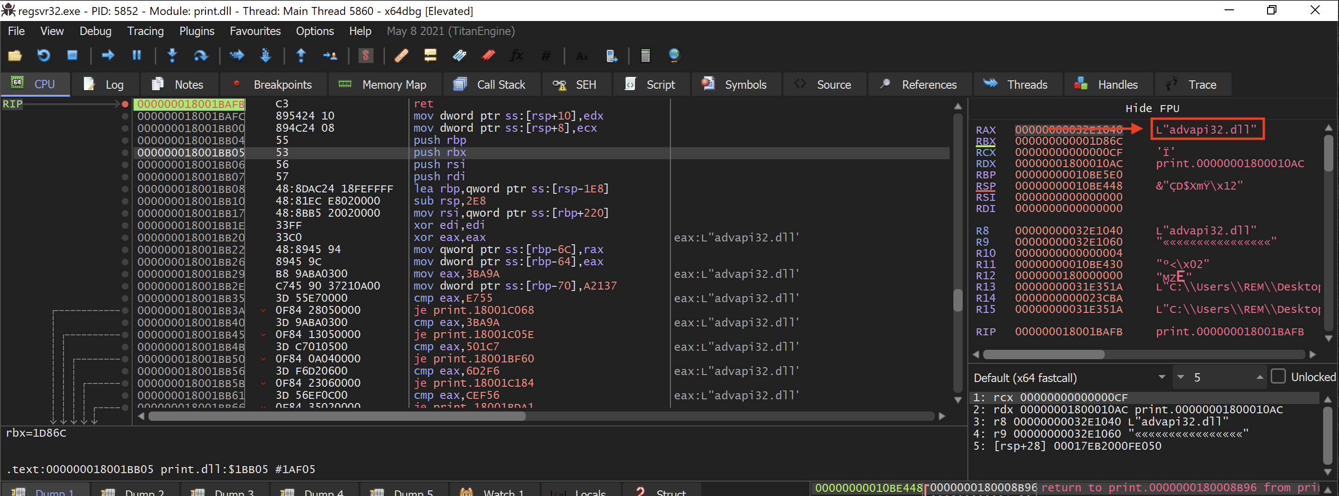
Task: Open the calculator toolbar icon
Action: pyautogui.click(x=645, y=55)
